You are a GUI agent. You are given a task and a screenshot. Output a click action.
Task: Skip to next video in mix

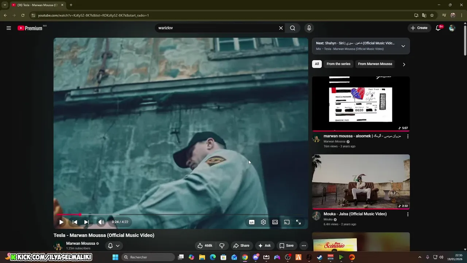tap(86, 222)
